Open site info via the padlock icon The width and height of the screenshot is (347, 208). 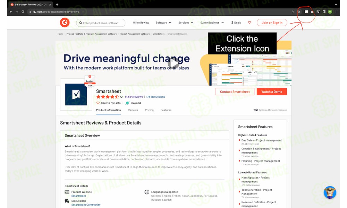[x=30, y=12]
